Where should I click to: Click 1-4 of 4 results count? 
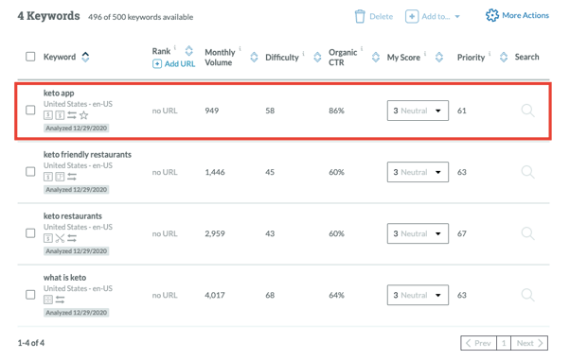coord(31,343)
